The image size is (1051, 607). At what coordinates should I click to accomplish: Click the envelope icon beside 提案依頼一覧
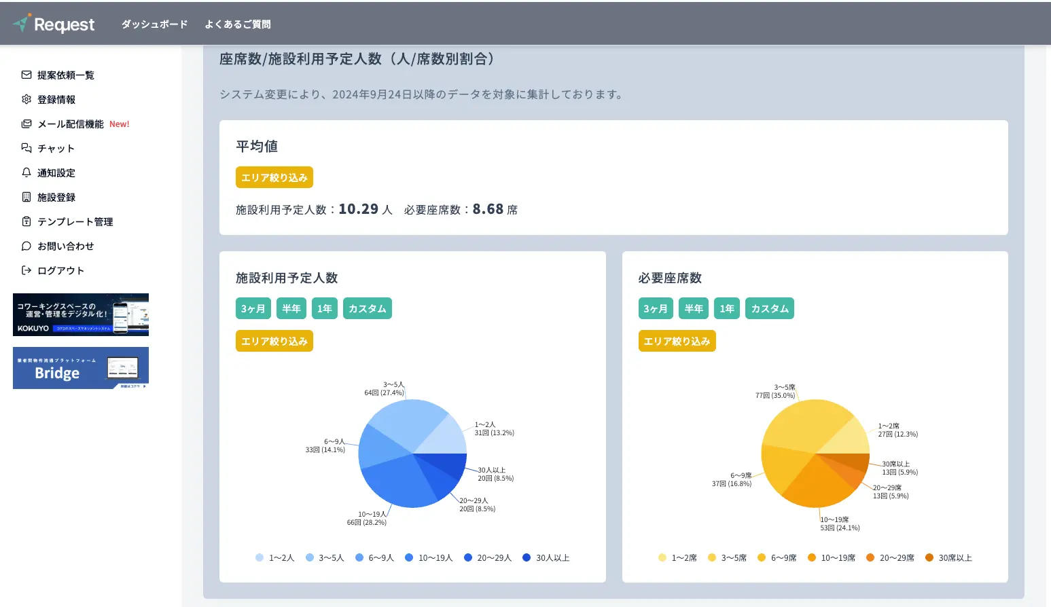coord(26,75)
